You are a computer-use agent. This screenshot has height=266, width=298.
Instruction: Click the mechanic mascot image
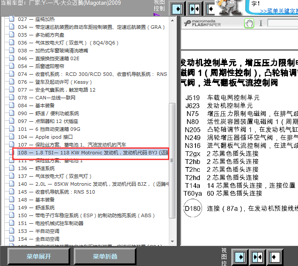[229, 7]
